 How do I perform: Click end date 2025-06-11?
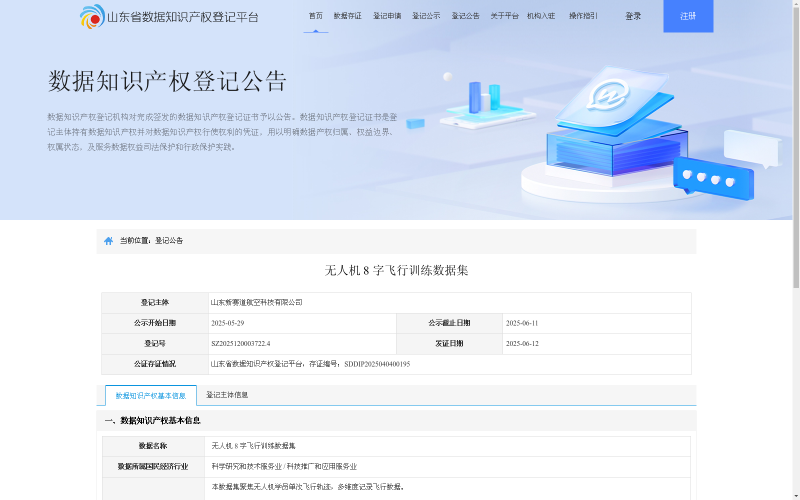point(522,323)
